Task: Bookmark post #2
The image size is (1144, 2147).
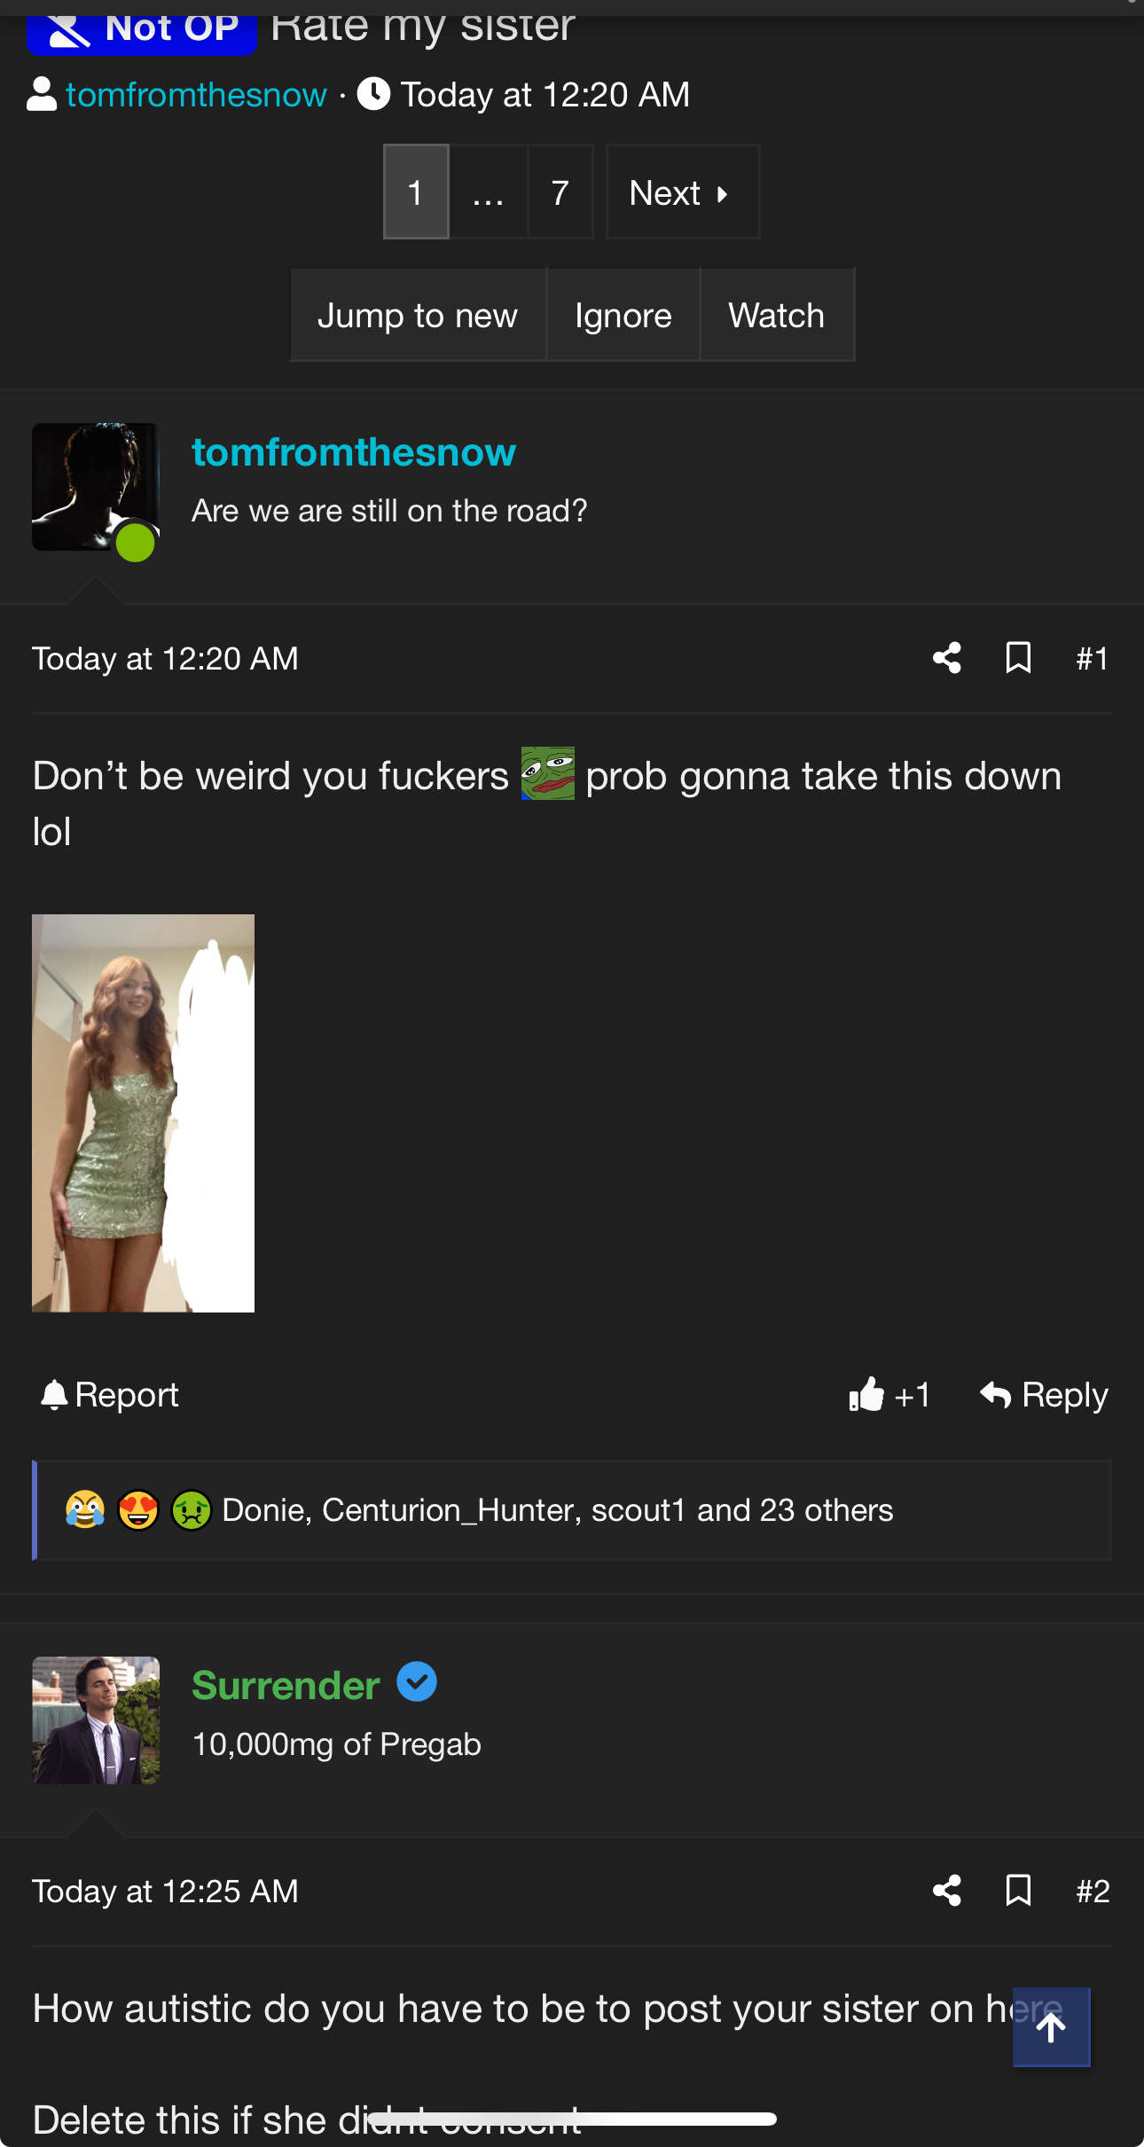Action: click(x=1018, y=1891)
